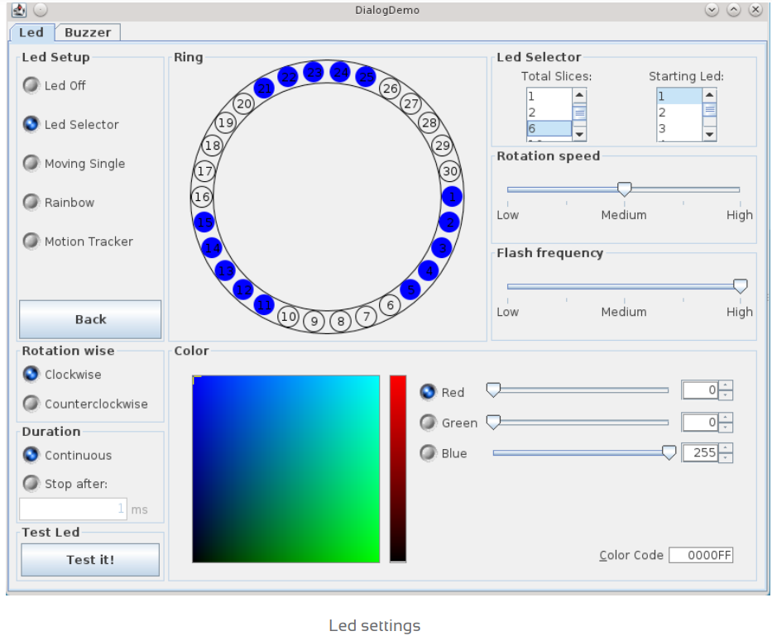Click the round button beside app icon
The image size is (772, 636).
41,9
